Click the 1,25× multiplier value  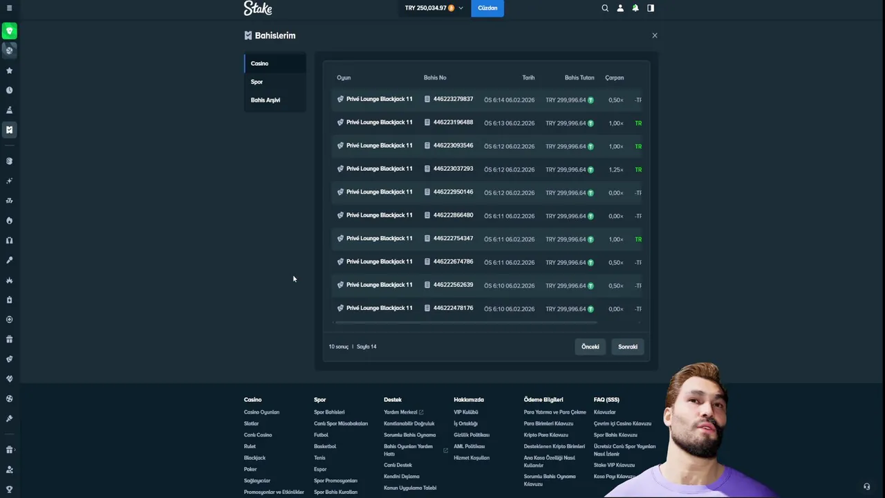(616, 169)
